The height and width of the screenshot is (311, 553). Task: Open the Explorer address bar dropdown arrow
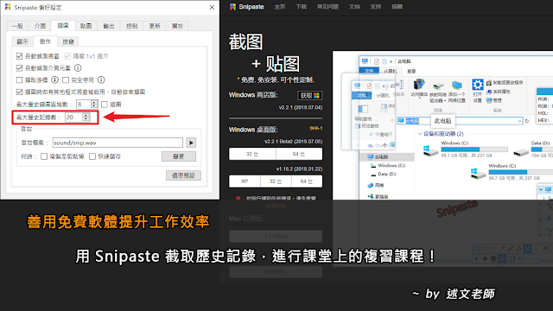pos(519,121)
